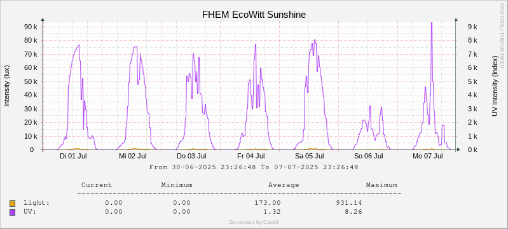Click UV maximum value 8.26

point(354,212)
